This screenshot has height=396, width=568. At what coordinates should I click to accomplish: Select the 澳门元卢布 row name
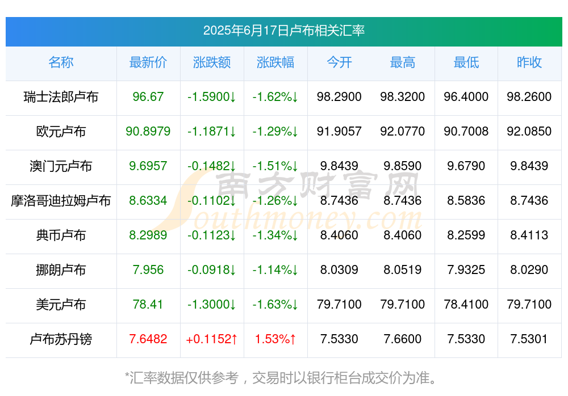61,166
